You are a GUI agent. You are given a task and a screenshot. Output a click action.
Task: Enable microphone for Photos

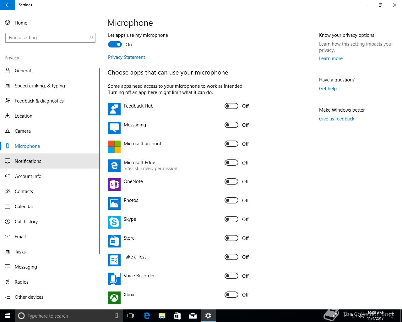(231, 201)
